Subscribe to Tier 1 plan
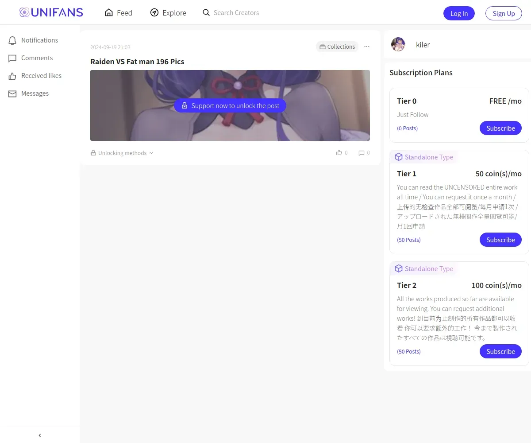This screenshot has height=443, width=531. (500, 240)
